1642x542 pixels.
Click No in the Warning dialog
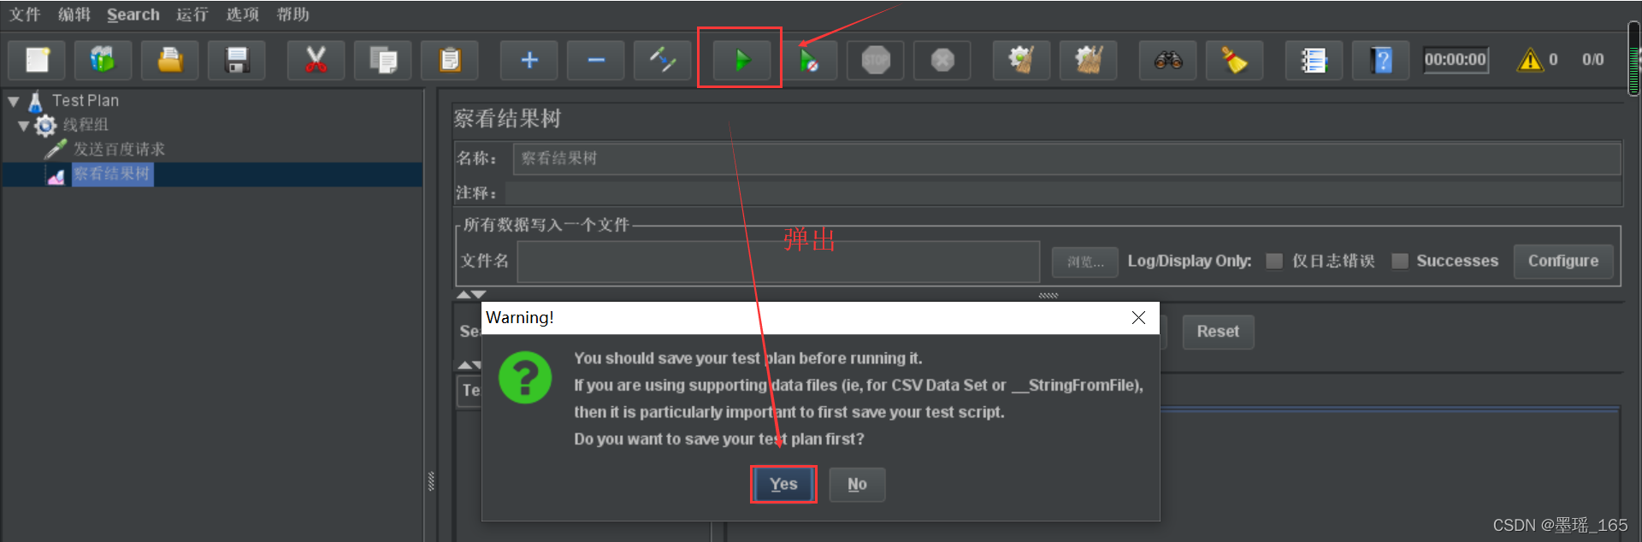point(857,484)
